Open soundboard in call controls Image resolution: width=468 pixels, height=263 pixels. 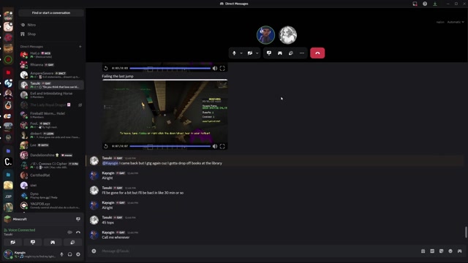291,53
